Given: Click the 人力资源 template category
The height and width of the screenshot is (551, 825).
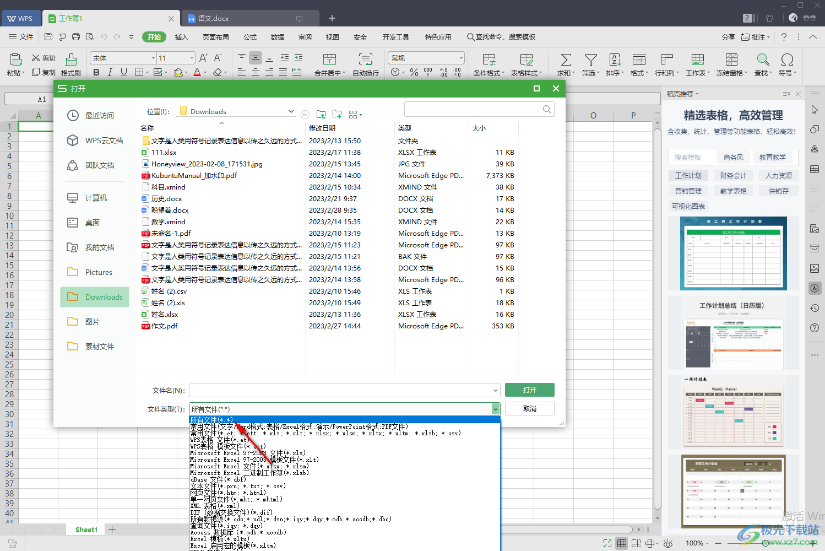Looking at the screenshot, I should pyautogui.click(x=778, y=175).
